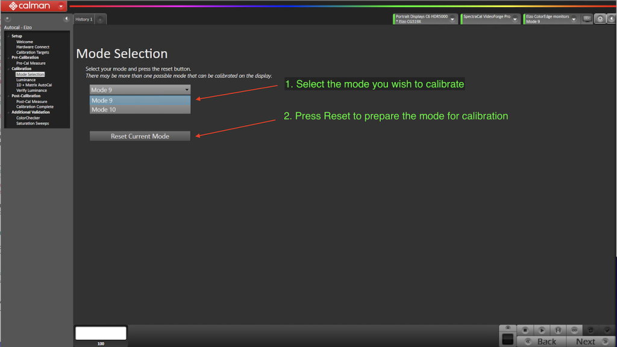The width and height of the screenshot is (617, 347).
Task: Open settings with the gear icon
Action: [600, 19]
